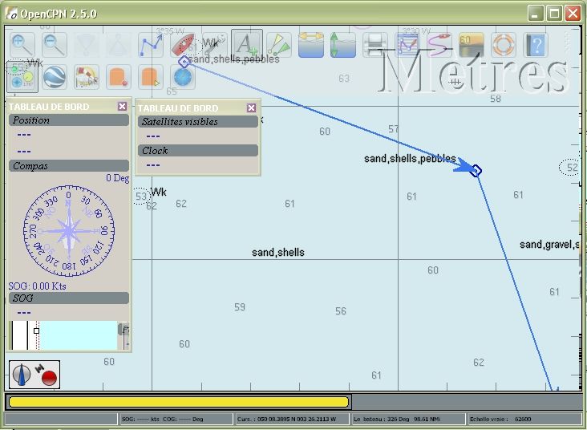Click the route waypoint diamond at the arrowhead
Screen dimensions: 587x430
(476, 171)
